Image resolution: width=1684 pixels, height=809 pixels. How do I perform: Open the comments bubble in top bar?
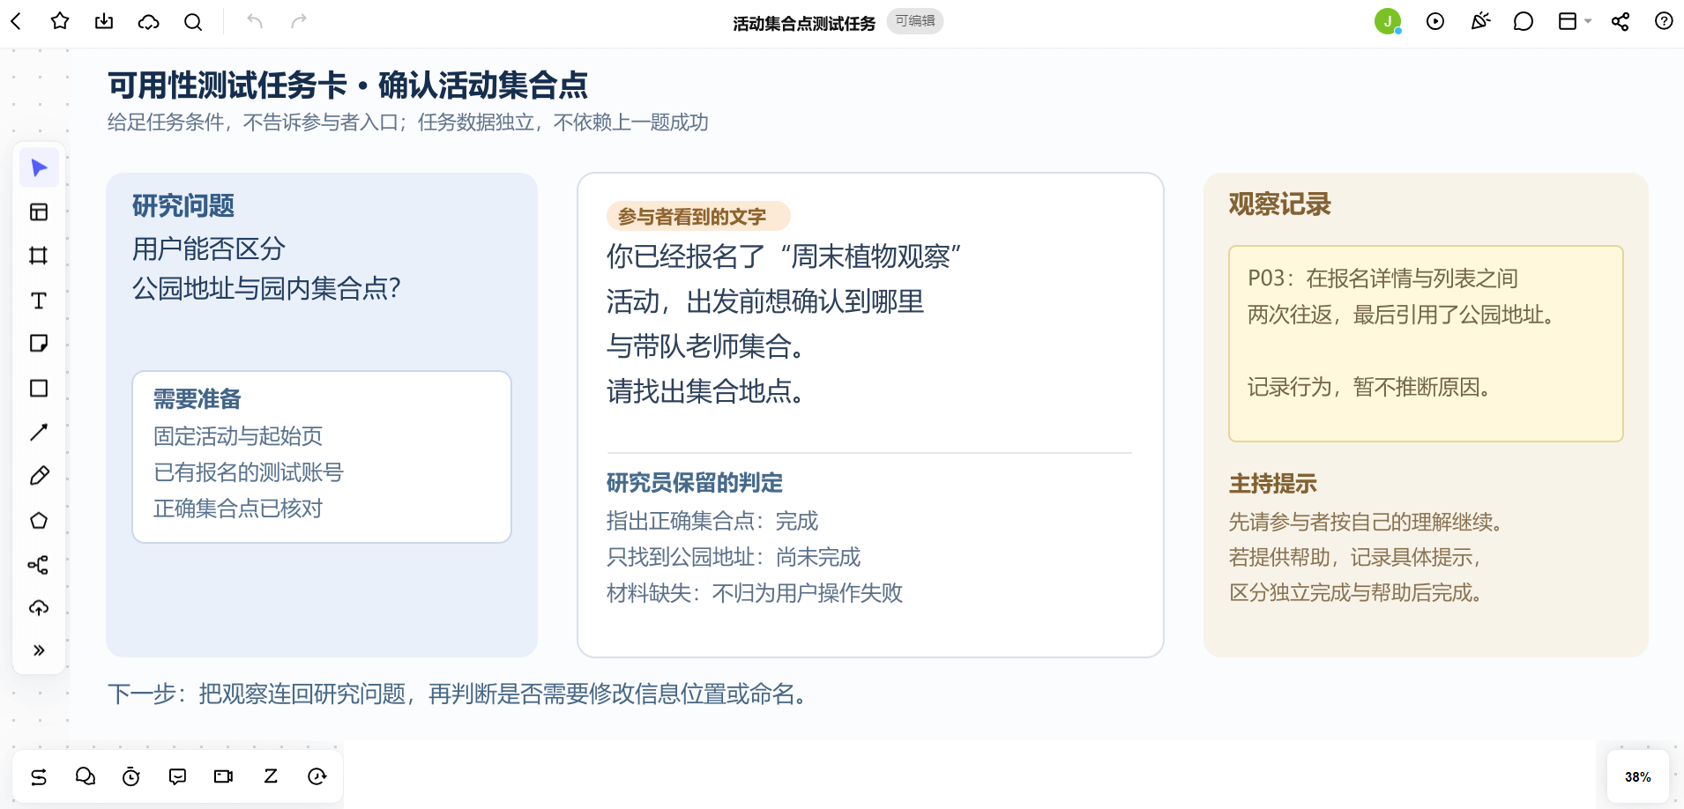1524,21
